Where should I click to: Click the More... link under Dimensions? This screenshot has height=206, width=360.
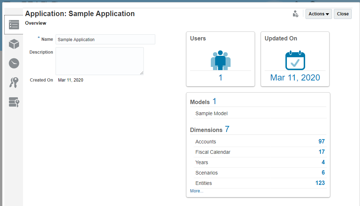(x=196, y=191)
